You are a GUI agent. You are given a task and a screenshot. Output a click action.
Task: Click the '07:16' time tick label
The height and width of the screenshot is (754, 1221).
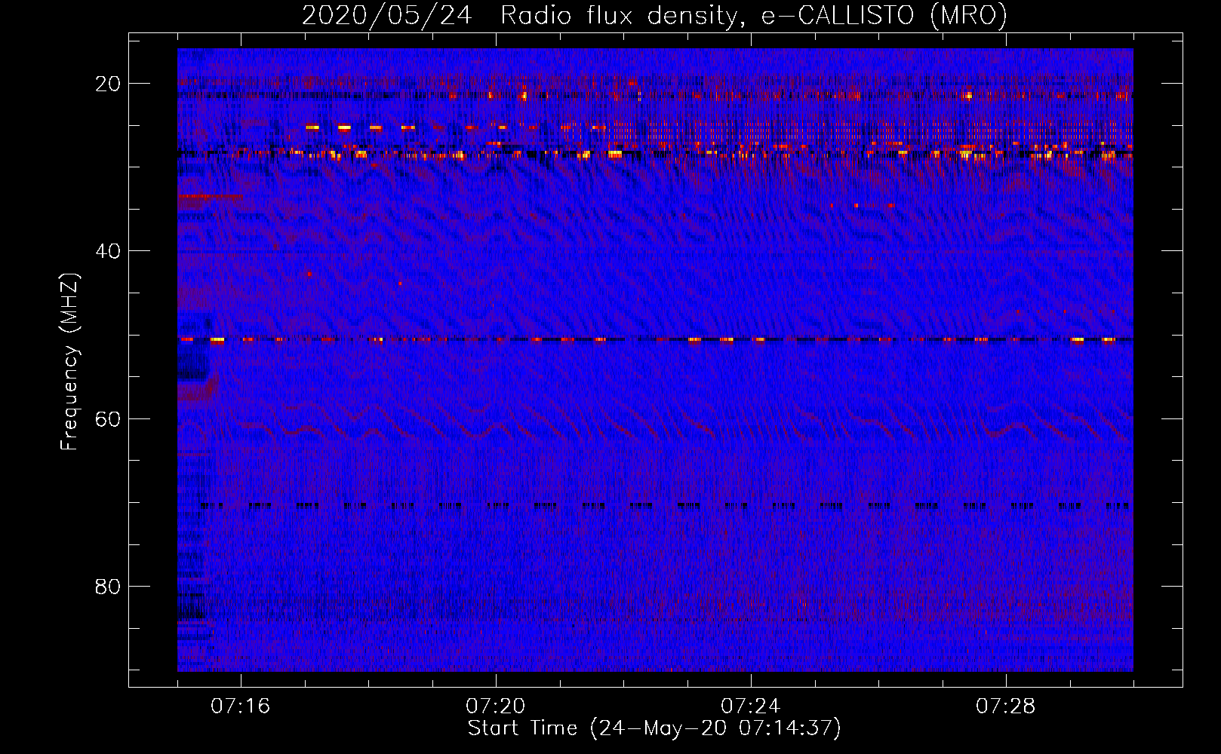pos(241,706)
